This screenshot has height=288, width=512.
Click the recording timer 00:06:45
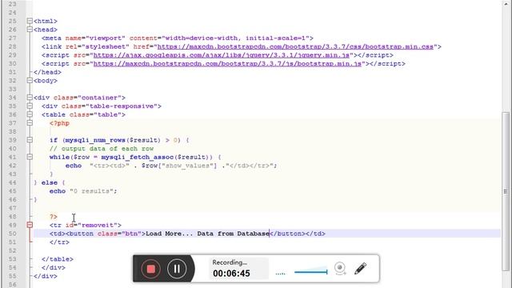click(x=231, y=274)
